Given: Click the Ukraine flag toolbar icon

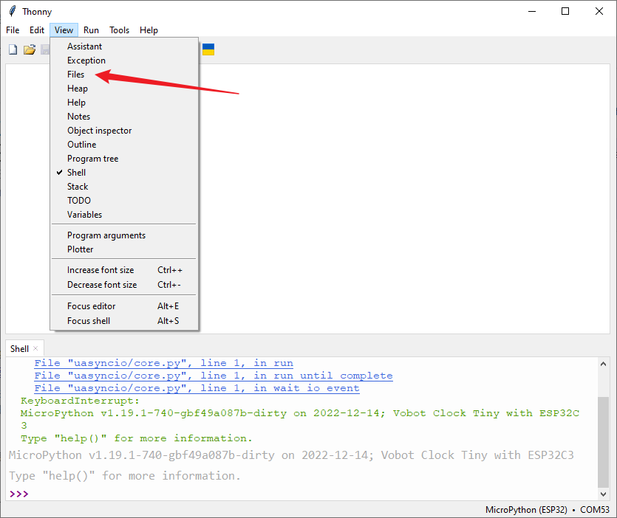Looking at the screenshot, I should (x=208, y=49).
